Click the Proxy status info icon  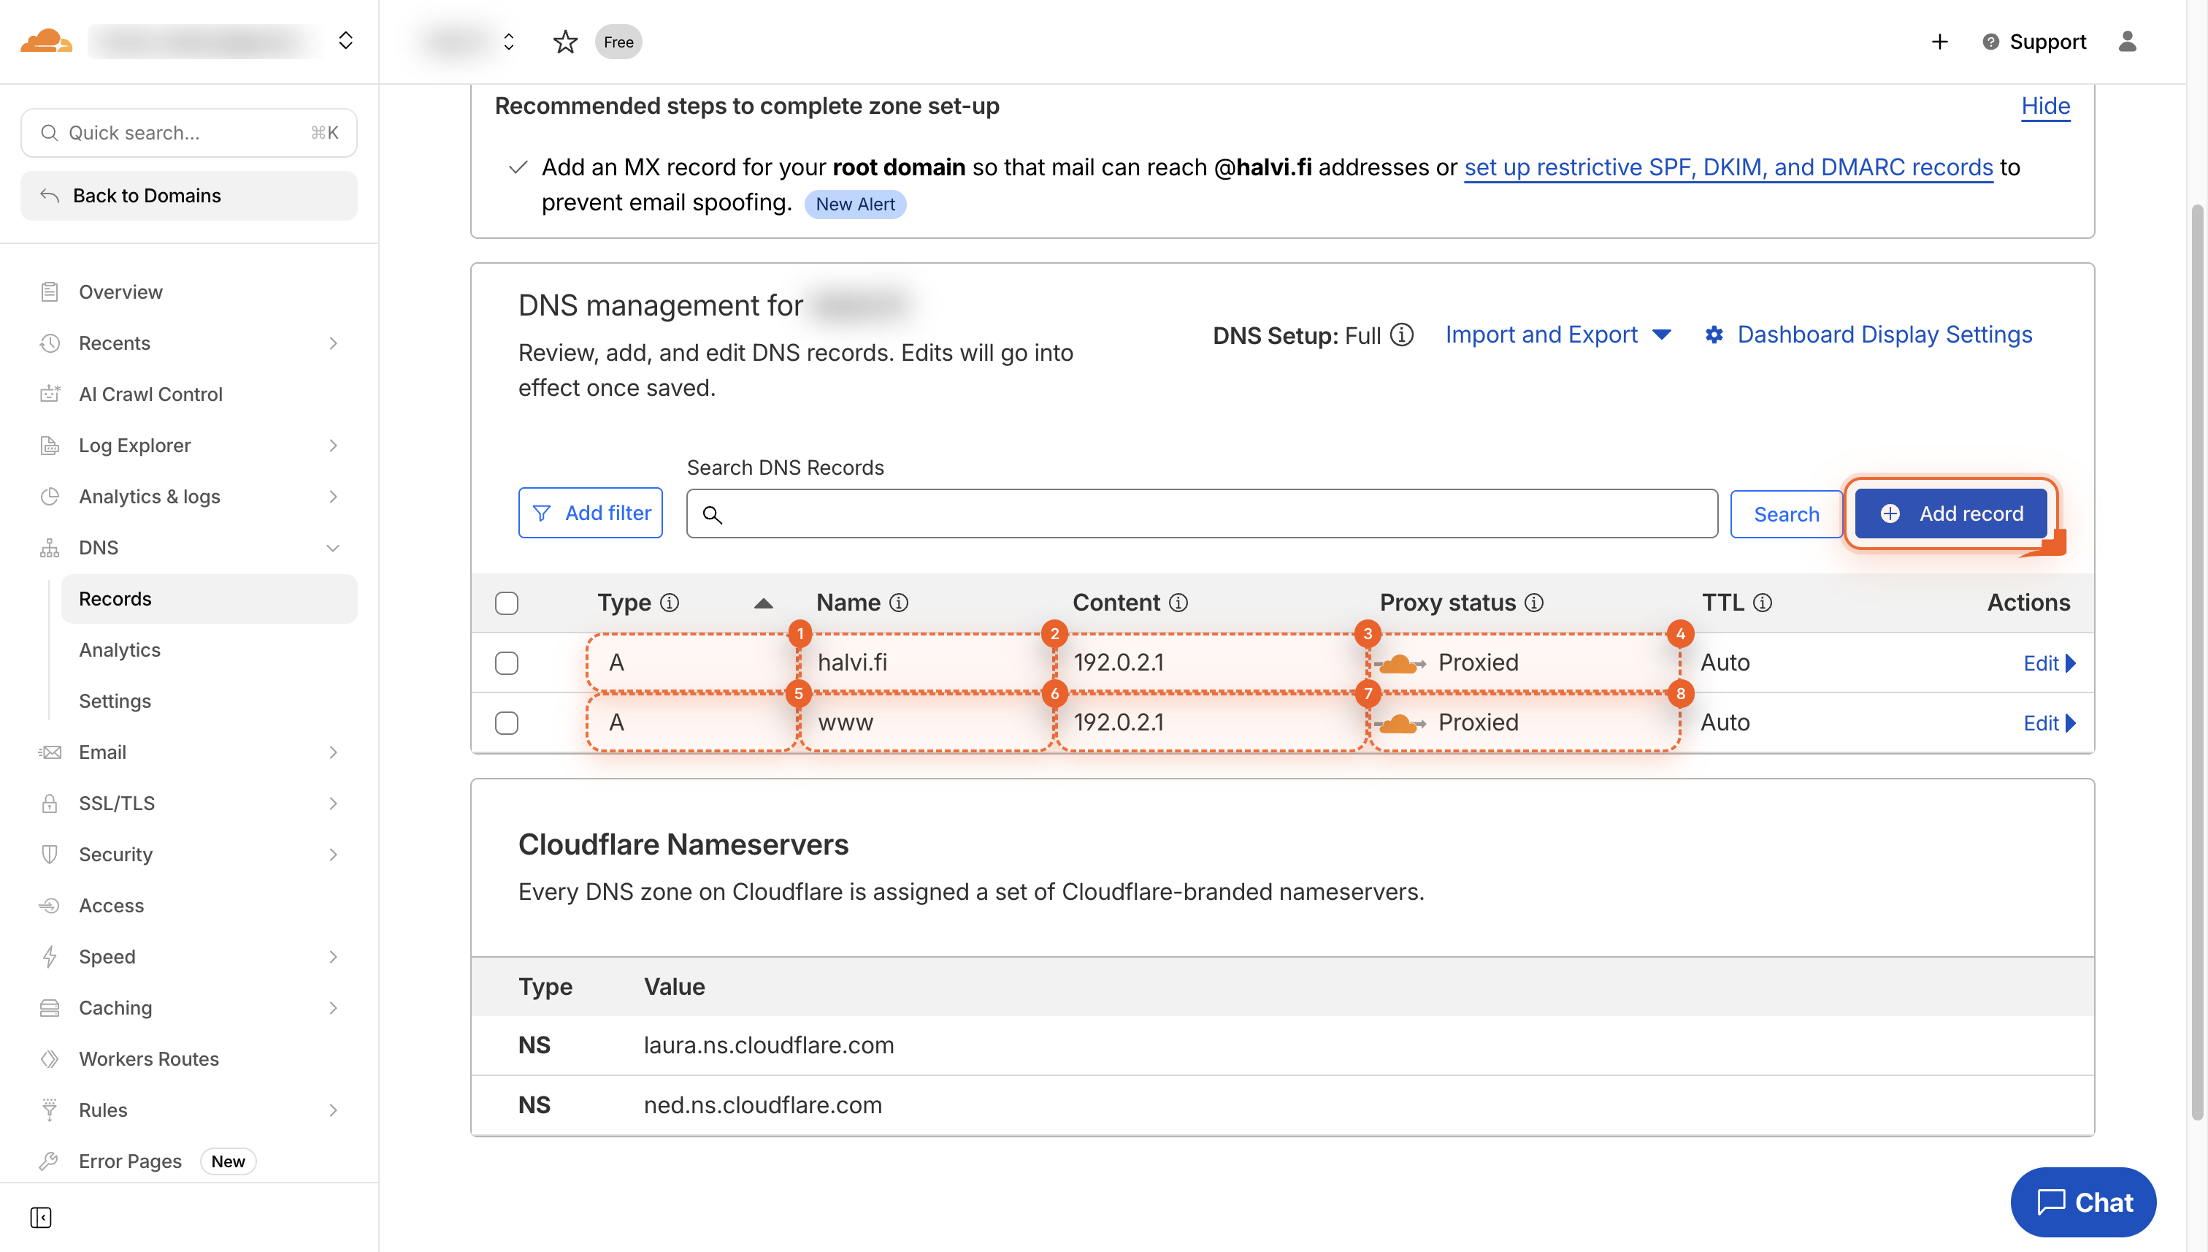tap(1536, 603)
